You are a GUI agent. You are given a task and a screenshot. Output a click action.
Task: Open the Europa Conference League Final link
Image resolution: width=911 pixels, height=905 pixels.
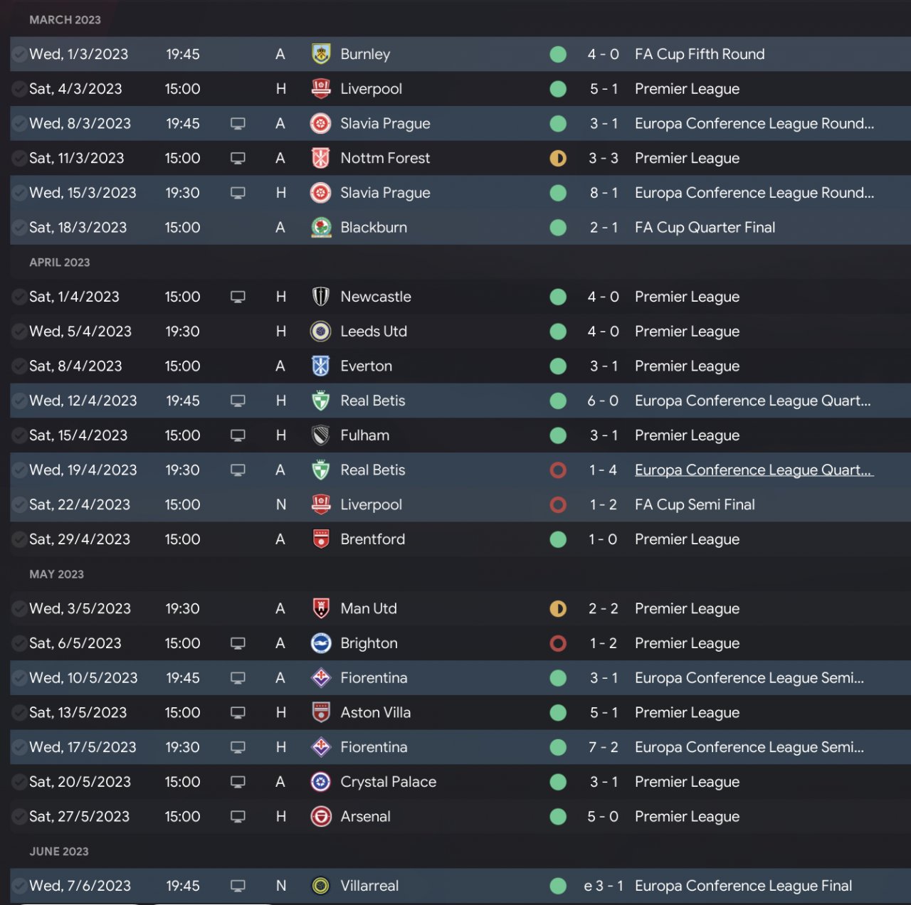pos(743,886)
